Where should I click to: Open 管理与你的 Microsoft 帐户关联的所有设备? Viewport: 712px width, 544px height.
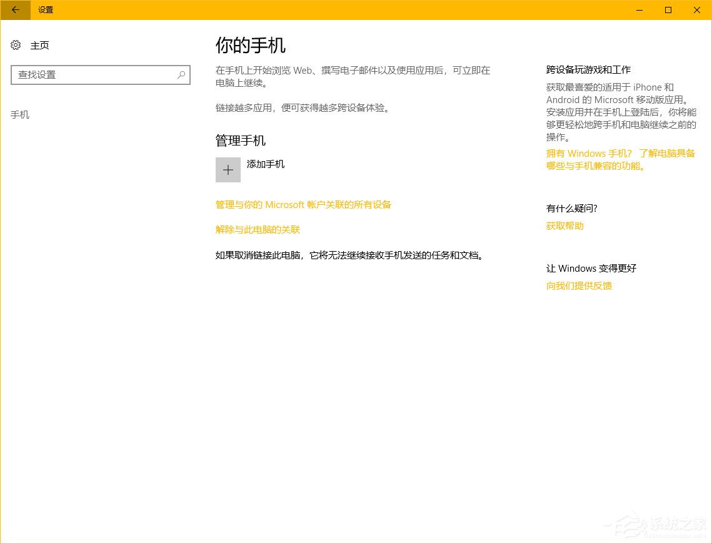[303, 204]
